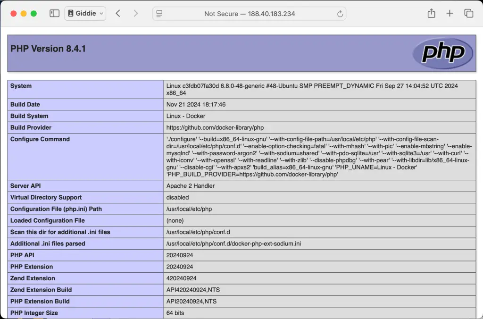Click the PHP logo image
The height and width of the screenshot is (319, 483).
click(442, 53)
